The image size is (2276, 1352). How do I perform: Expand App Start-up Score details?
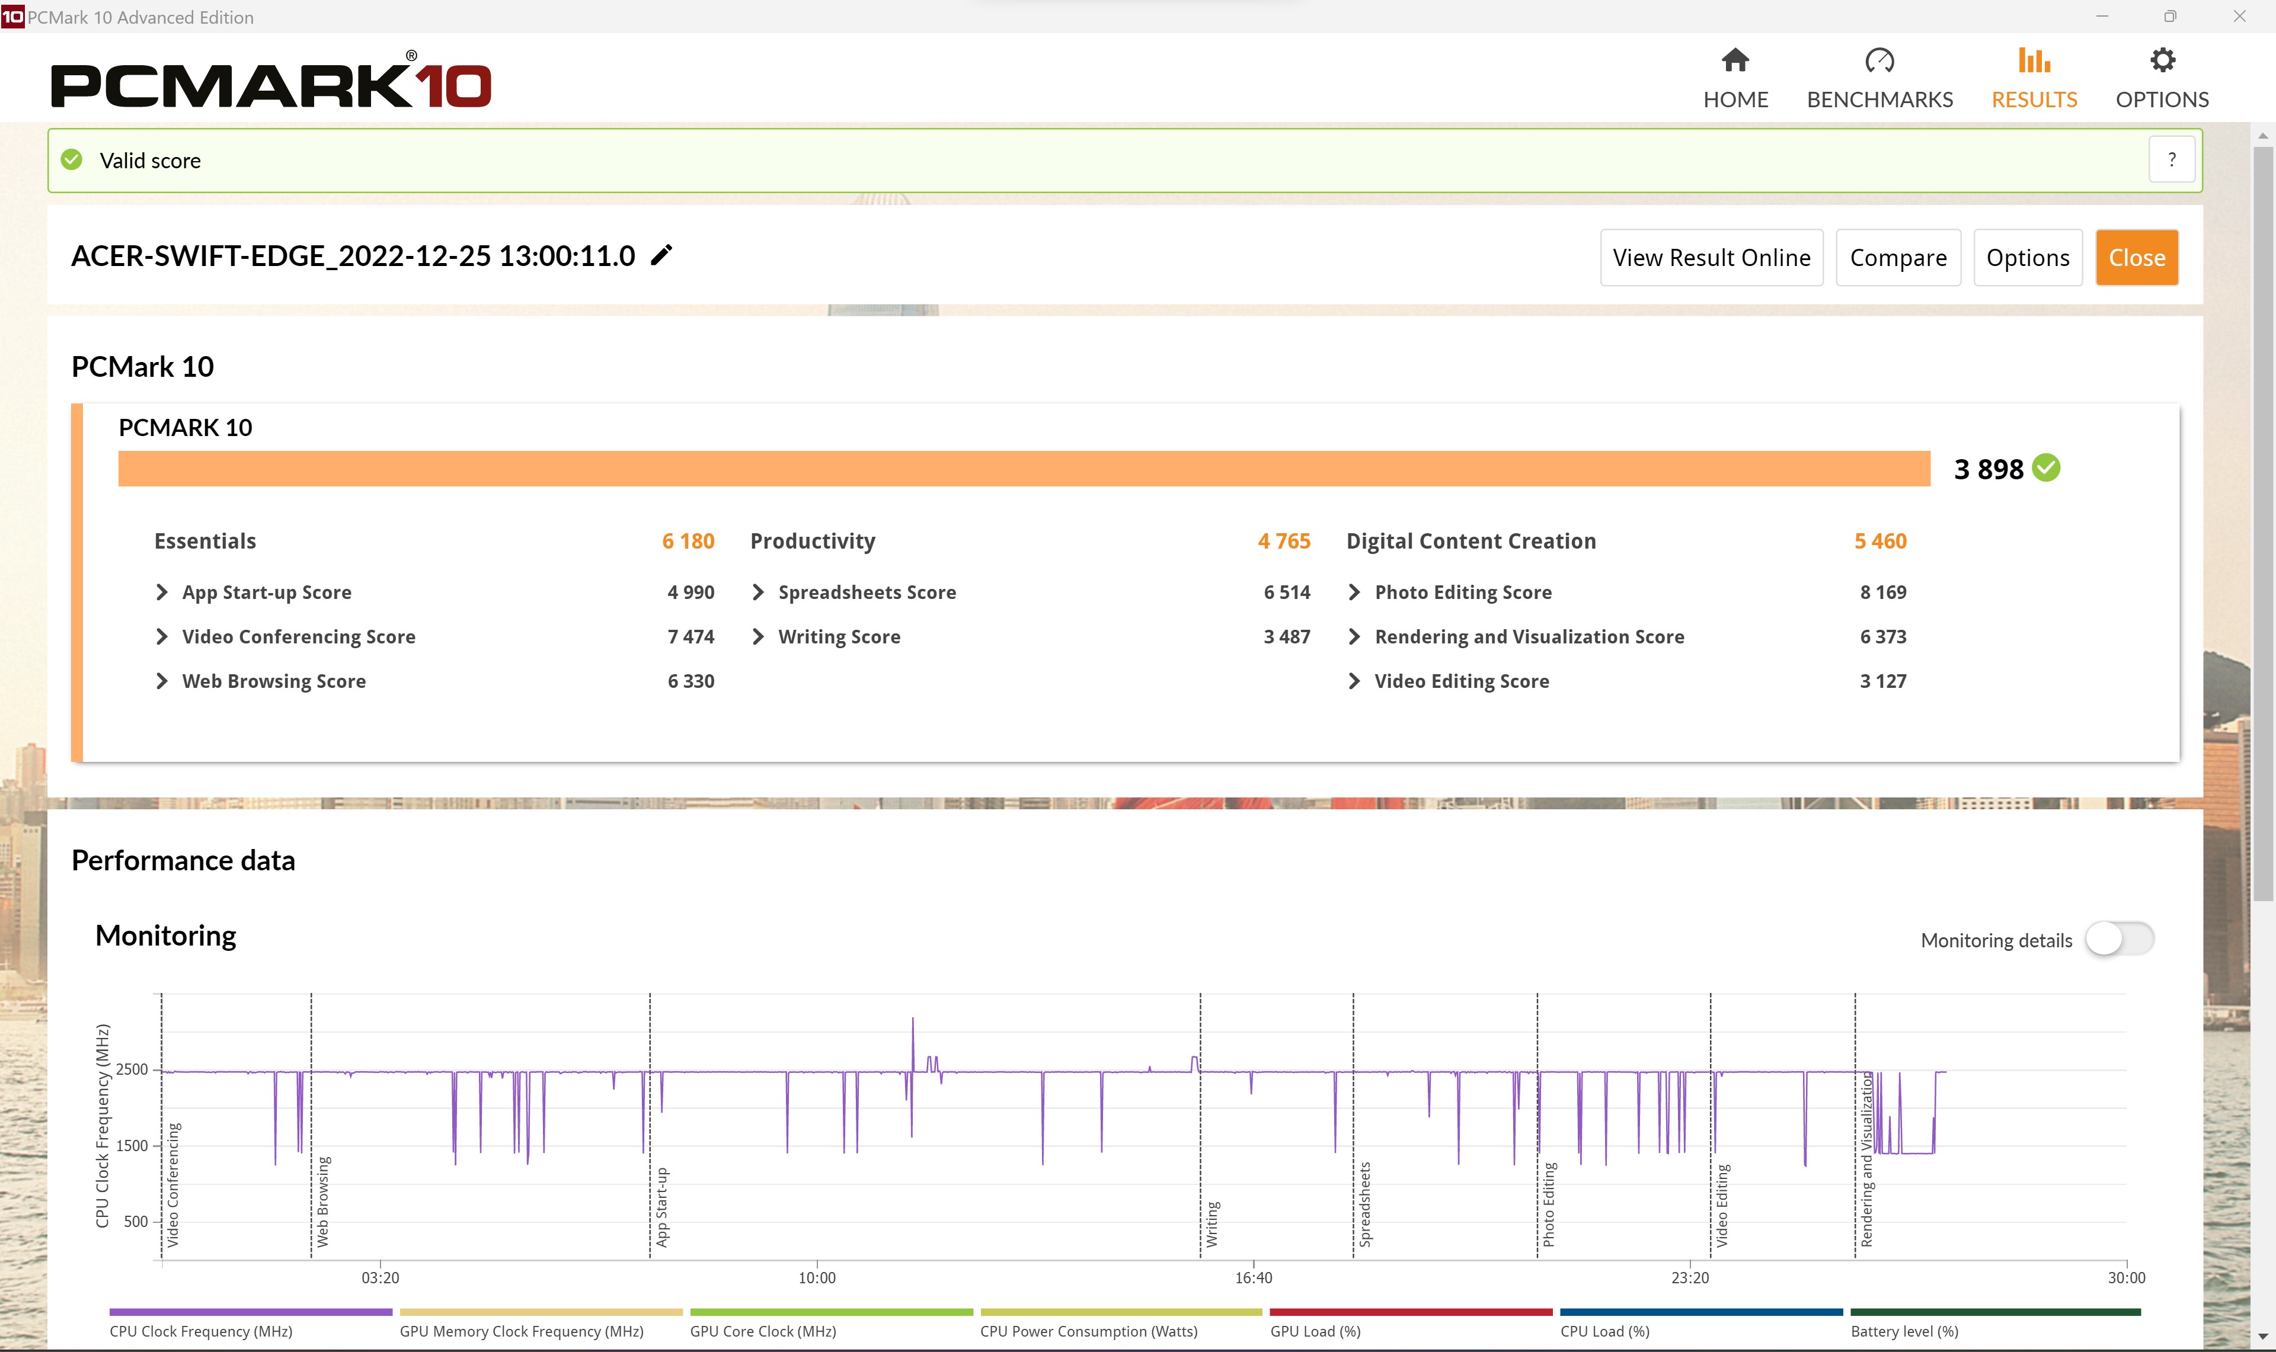[161, 592]
